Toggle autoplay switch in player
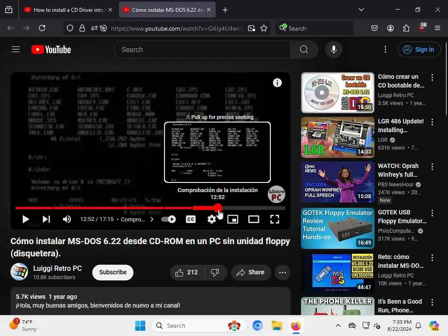448x336 pixels. coord(168,219)
